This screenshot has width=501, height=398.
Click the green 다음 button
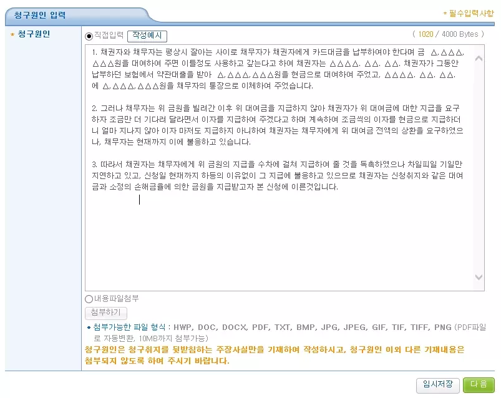tap(479, 386)
